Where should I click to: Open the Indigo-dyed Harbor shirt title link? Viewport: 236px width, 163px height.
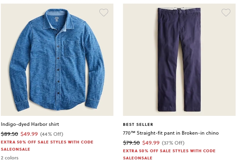30,124
